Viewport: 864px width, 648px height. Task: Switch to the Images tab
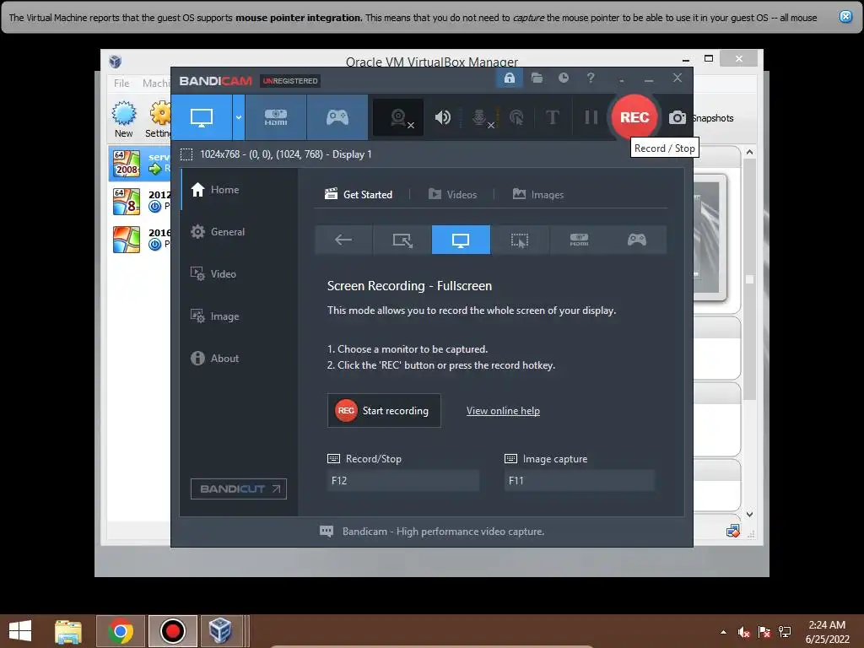pyautogui.click(x=537, y=195)
